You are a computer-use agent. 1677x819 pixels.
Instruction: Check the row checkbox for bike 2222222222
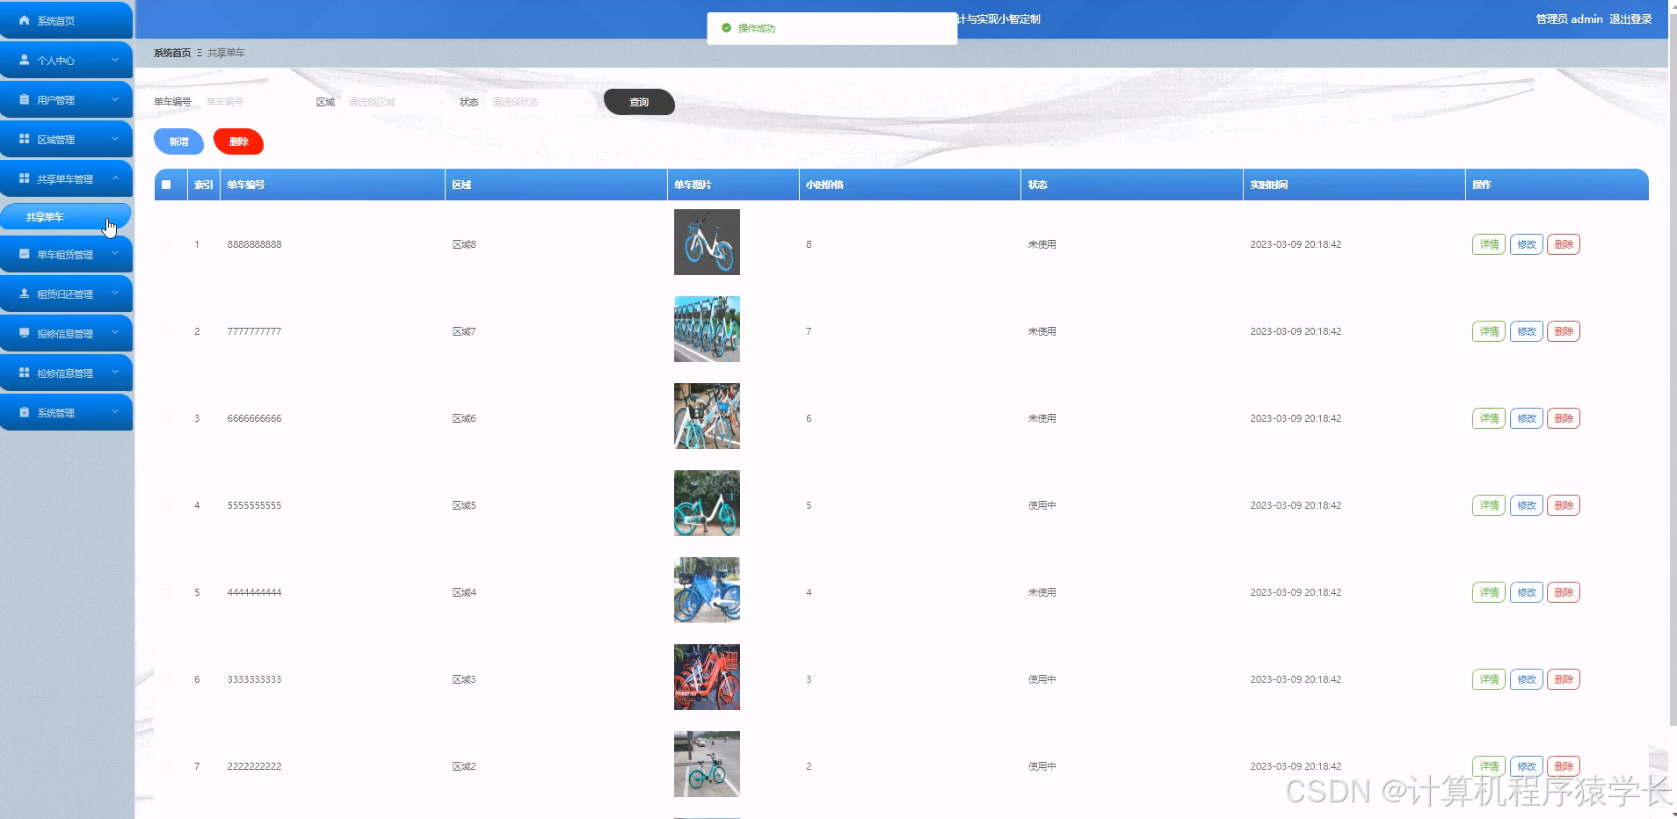(166, 766)
